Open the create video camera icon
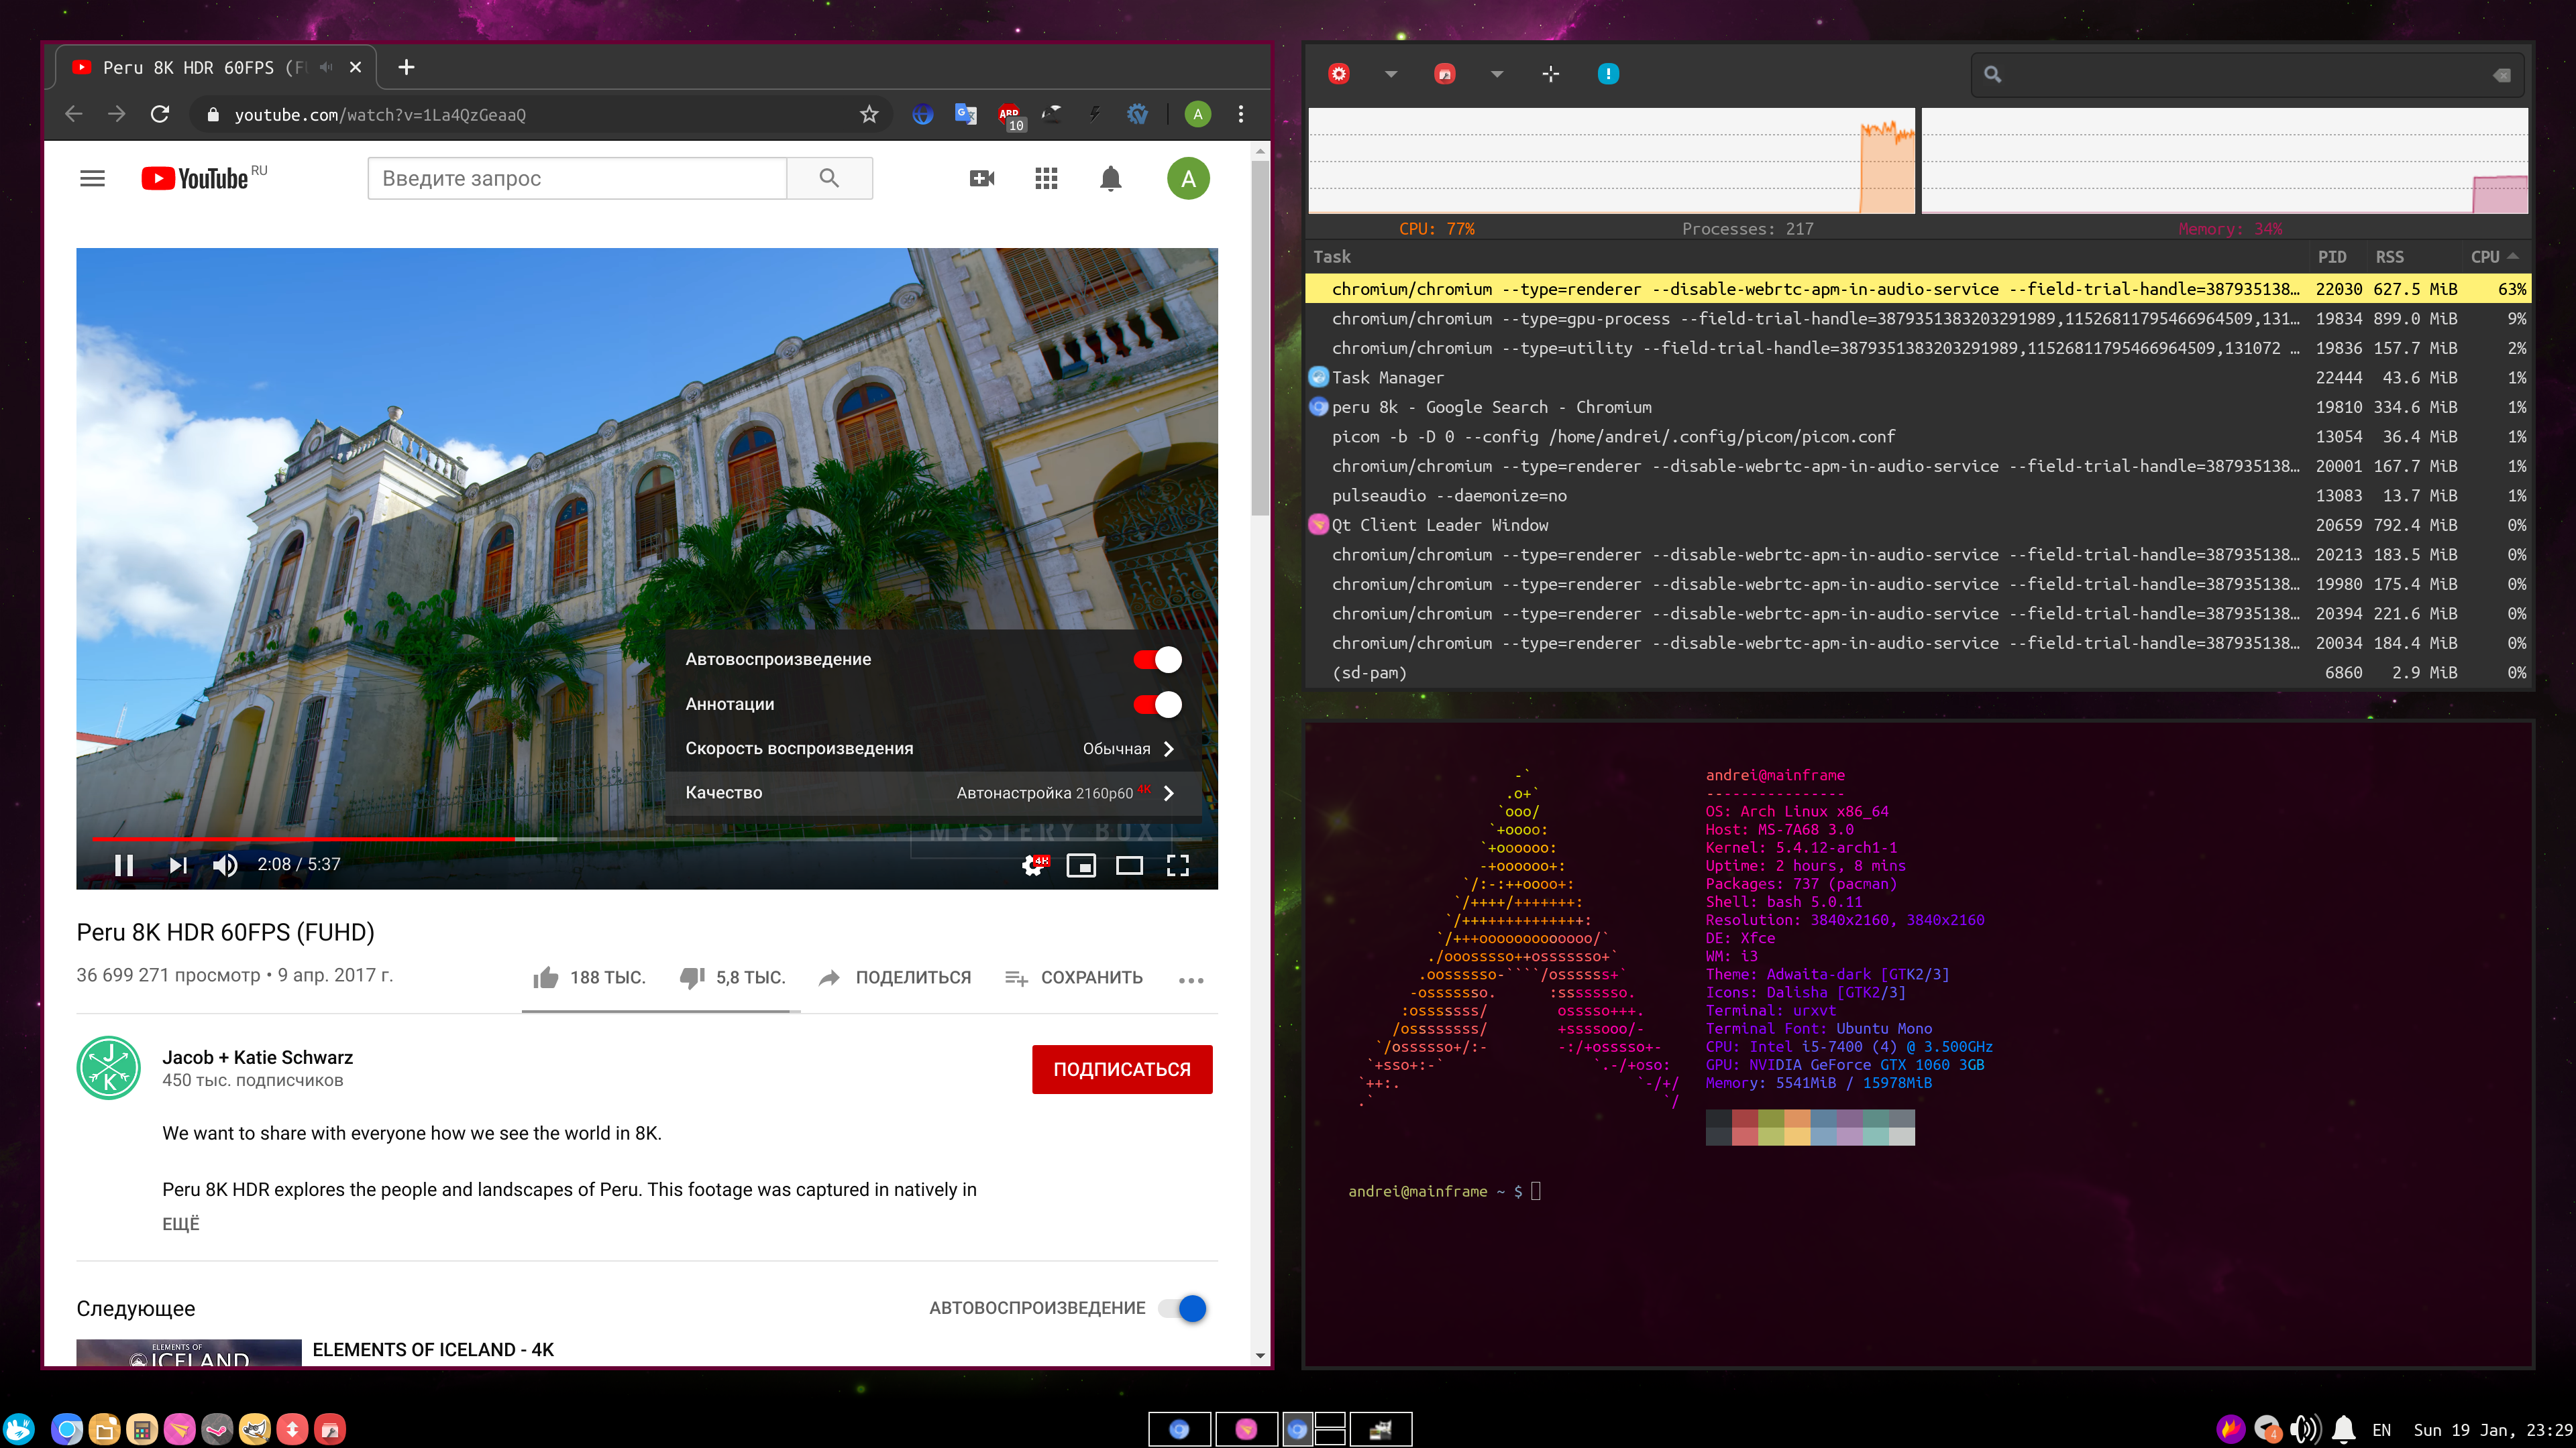The image size is (2576, 1448). pos(982,178)
